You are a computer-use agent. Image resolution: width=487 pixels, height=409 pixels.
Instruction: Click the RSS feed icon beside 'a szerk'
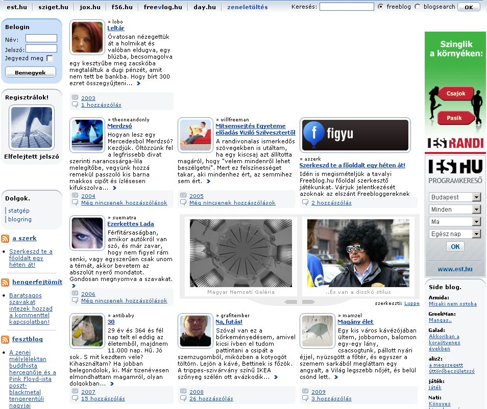click(x=5, y=238)
